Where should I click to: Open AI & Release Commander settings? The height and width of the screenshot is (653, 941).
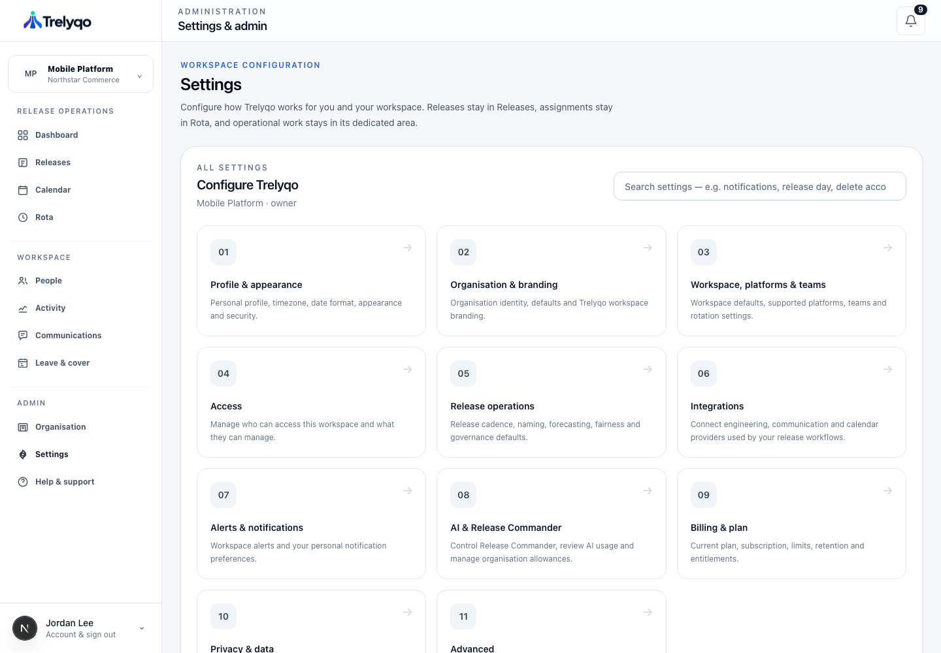[x=551, y=524]
